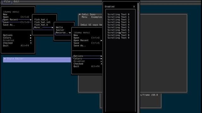Open recent file fish_hat.c

pyautogui.click(x=41, y=19)
